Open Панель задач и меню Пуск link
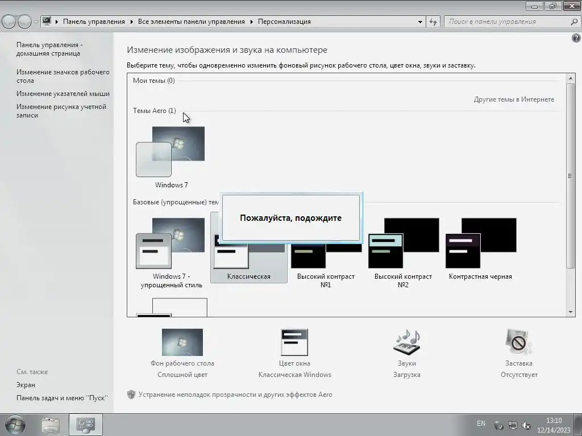Image resolution: width=582 pixels, height=436 pixels. click(62, 398)
